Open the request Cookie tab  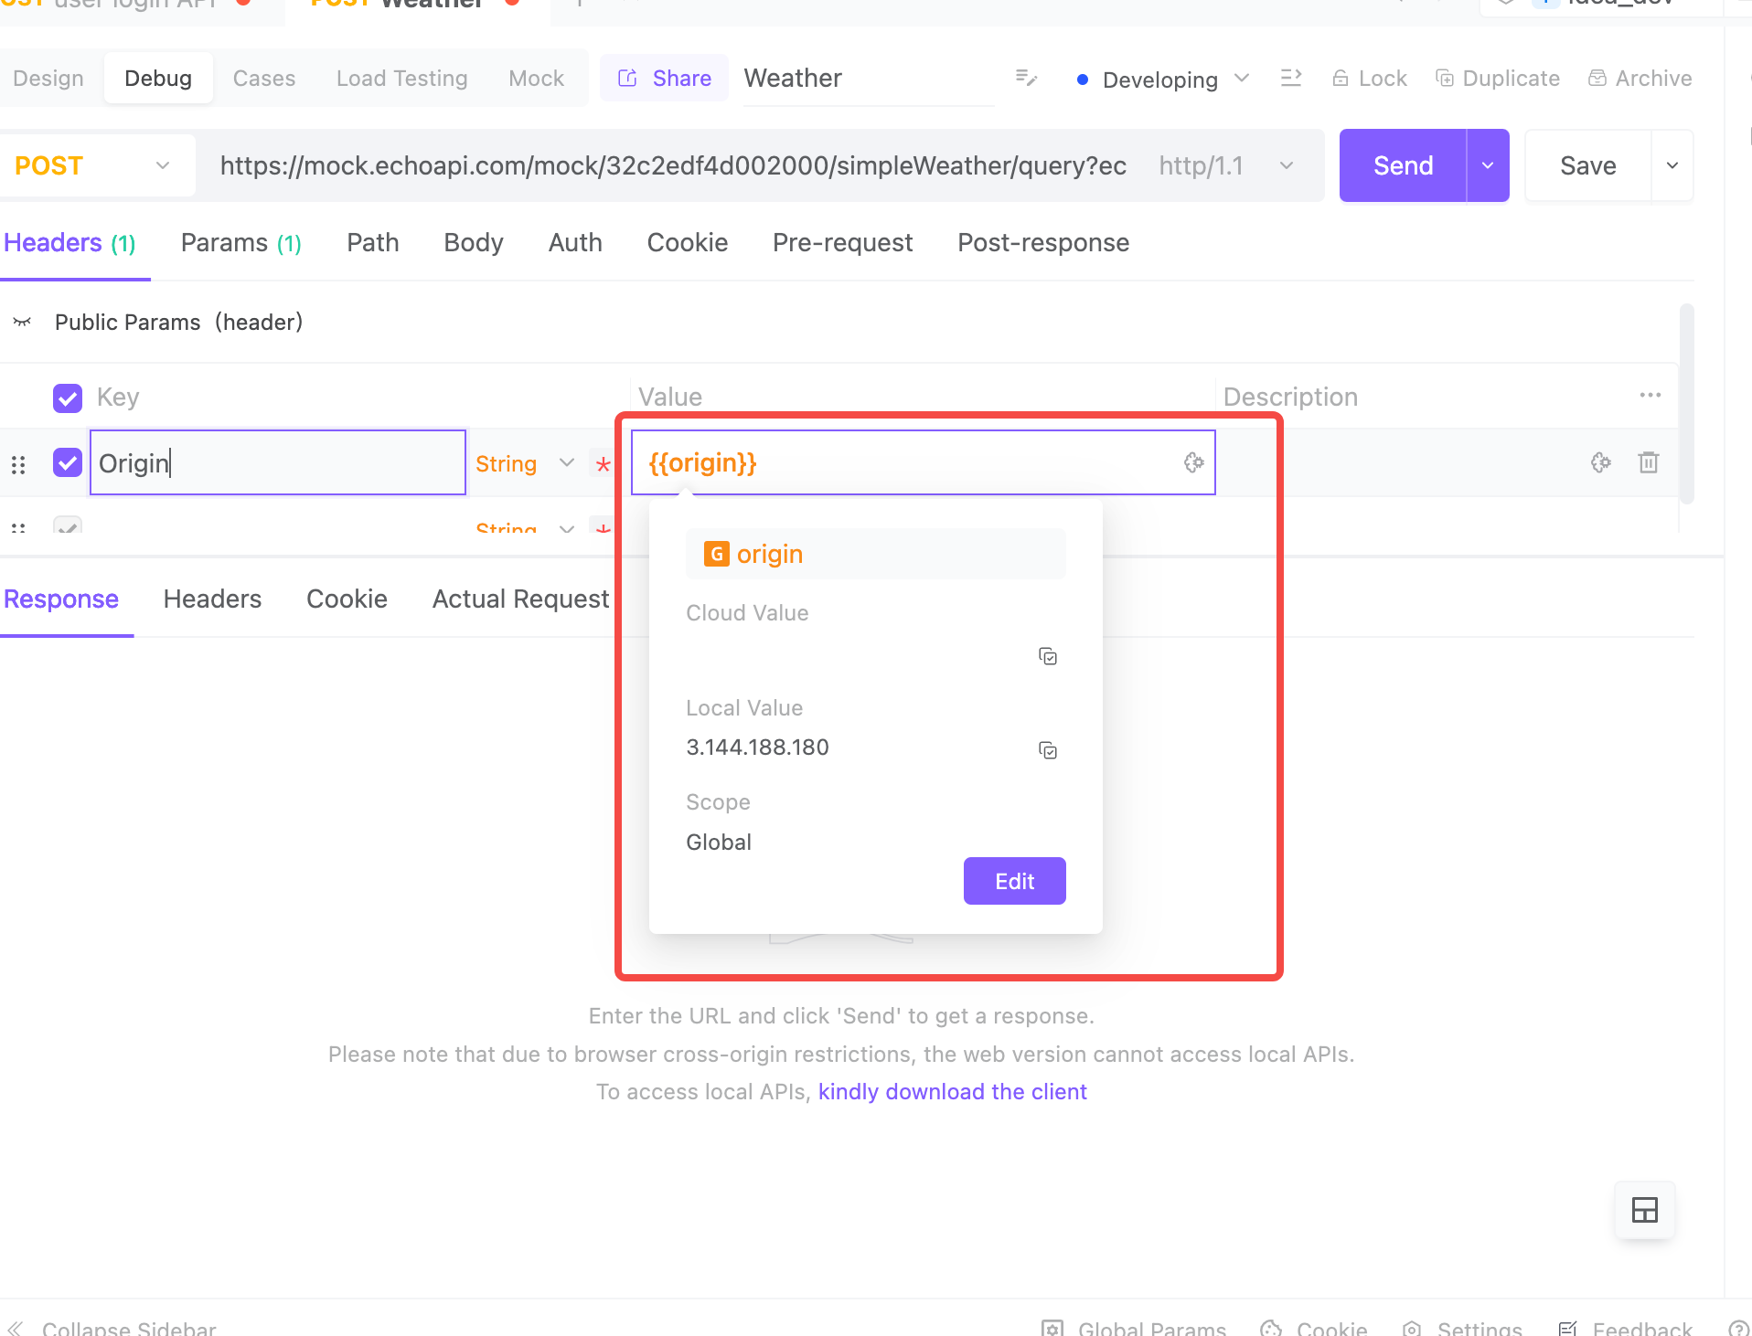(688, 242)
